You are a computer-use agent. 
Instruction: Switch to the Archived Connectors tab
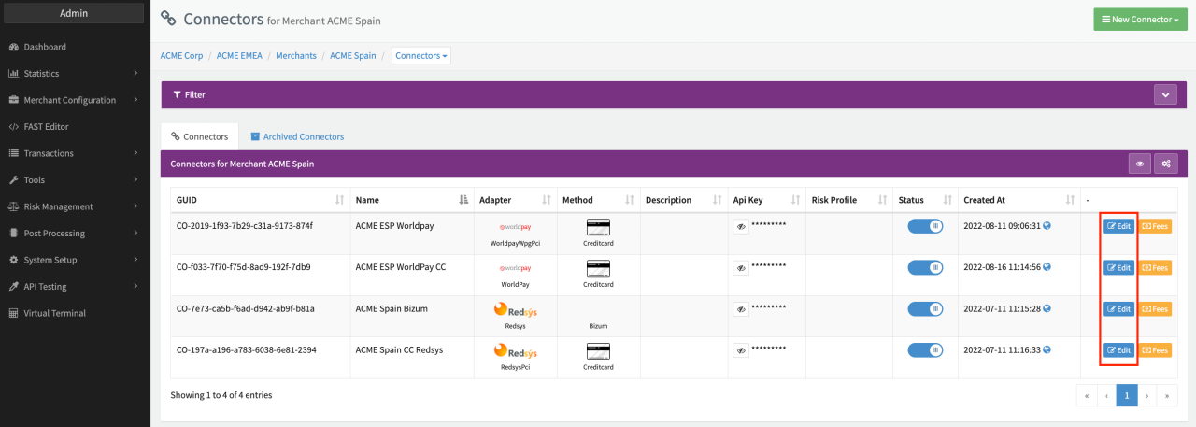coord(297,136)
